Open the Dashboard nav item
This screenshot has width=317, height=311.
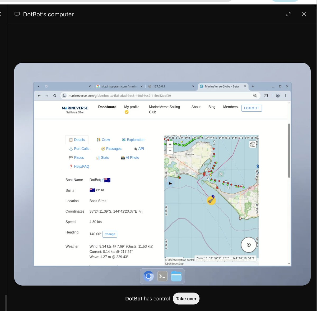click(x=107, y=107)
